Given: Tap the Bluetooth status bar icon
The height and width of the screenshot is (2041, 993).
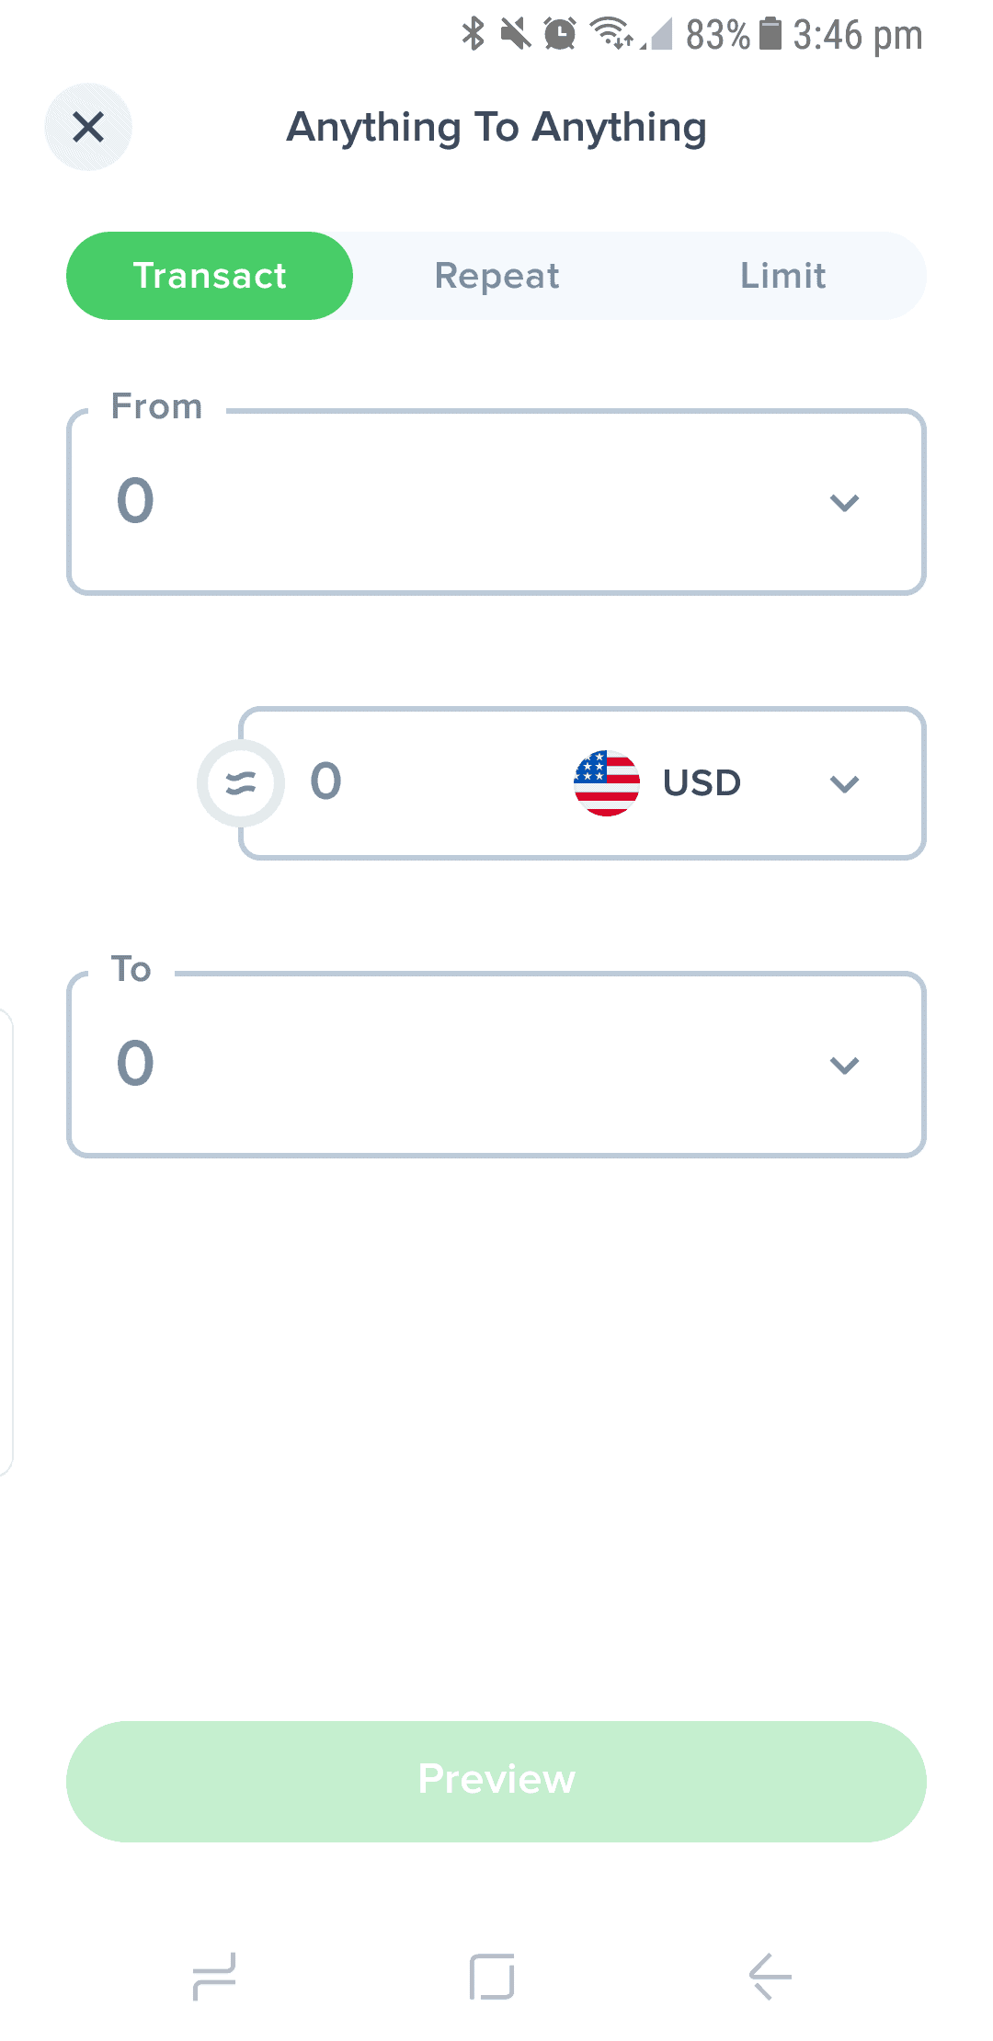Looking at the screenshot, I should point(474,34).
